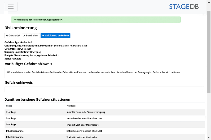Select Inbetriebnahme row Trail mit Last oder Maximallast

[82, 137]
